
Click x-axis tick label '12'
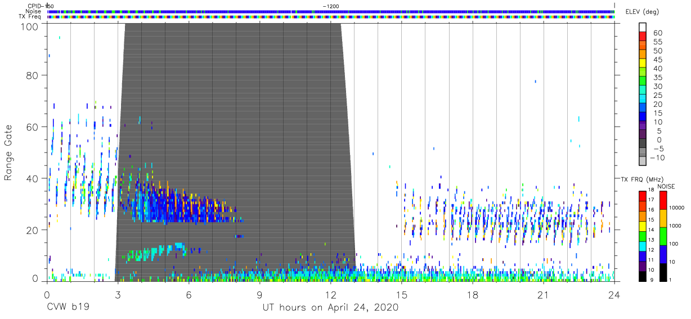[330, 294]
